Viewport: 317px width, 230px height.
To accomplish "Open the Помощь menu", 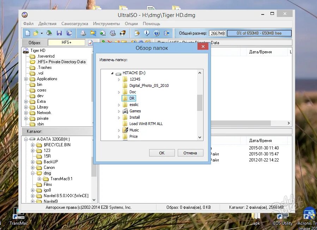I will pos(151,24).
